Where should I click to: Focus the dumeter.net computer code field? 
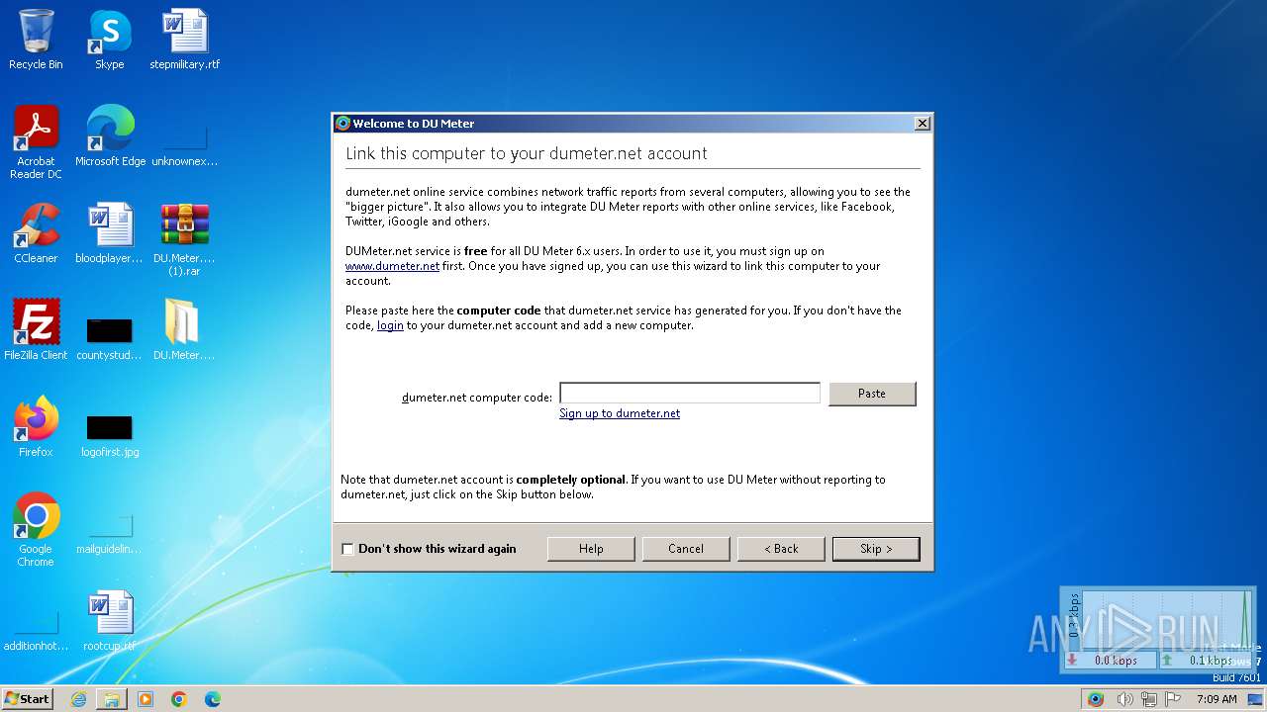coord(690,394)
